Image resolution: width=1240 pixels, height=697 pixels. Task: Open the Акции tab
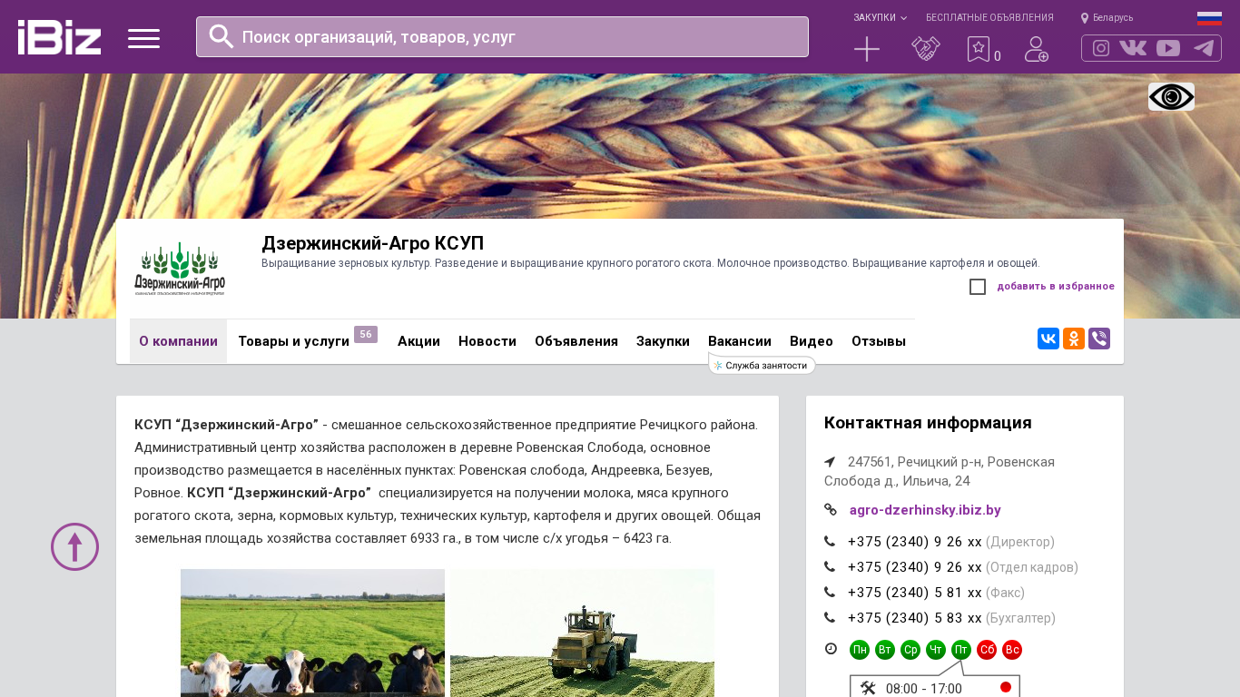[418, 341]
